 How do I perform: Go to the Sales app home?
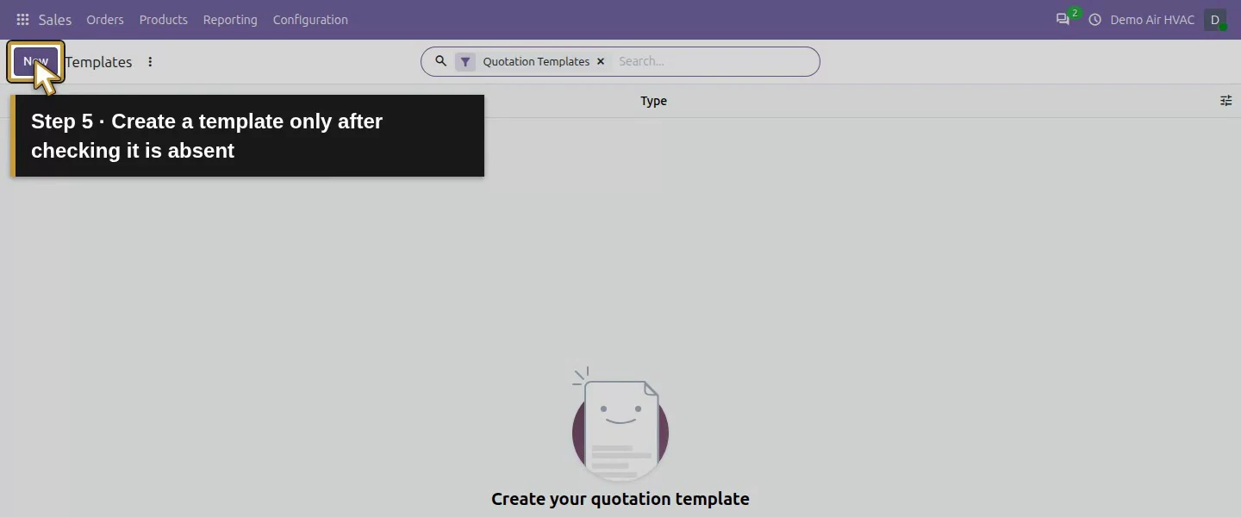pyautogui.click(x=55, y=19)
